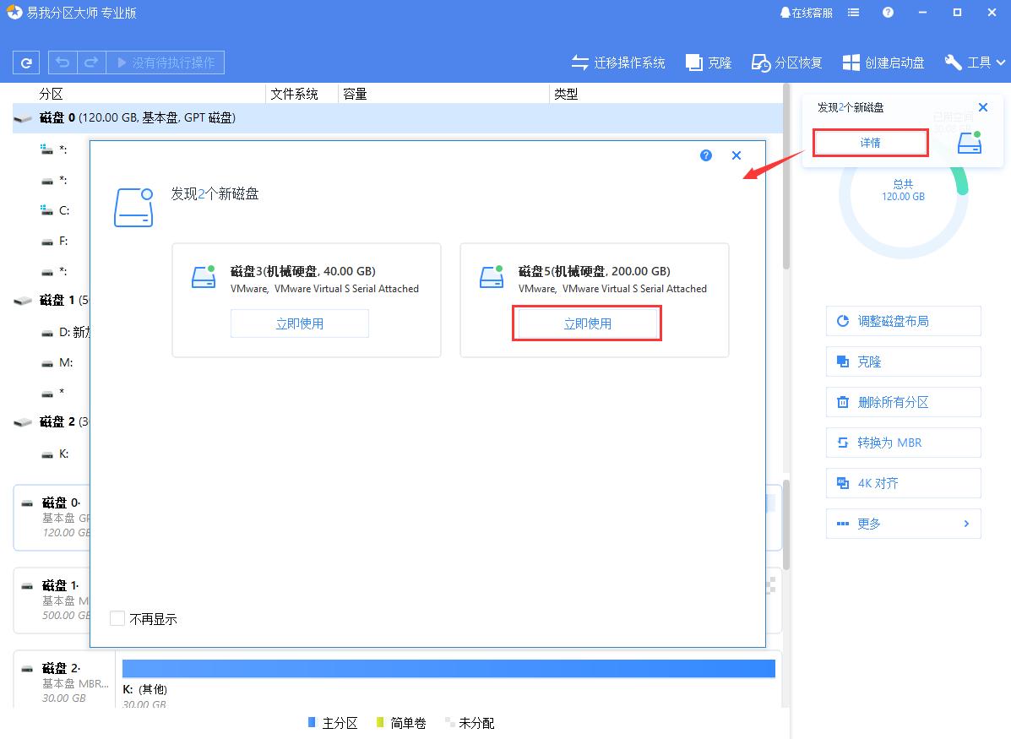Click the blue 主分区 legend swatch

coord(312,723)
